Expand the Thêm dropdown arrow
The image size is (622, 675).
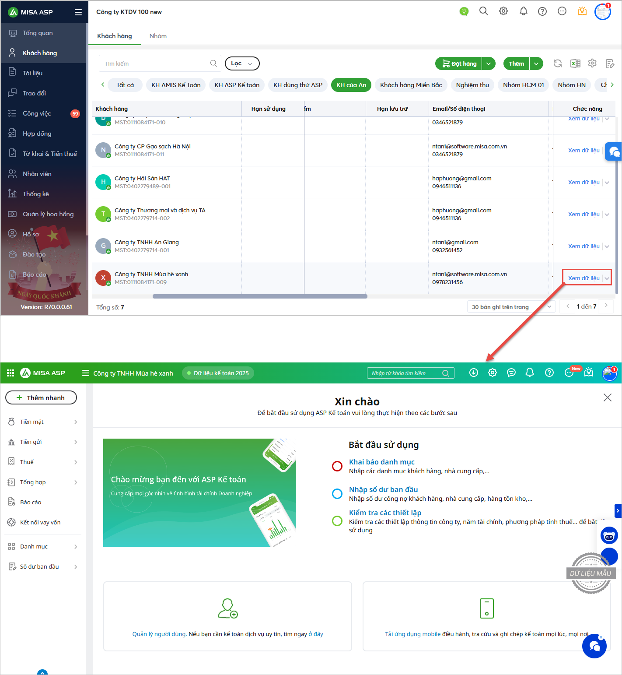click(536, 63)
